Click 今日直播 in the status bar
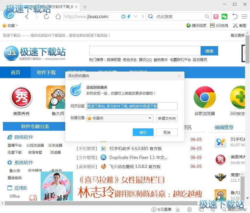This screenshot has width=250, height=213. point(161,209)
